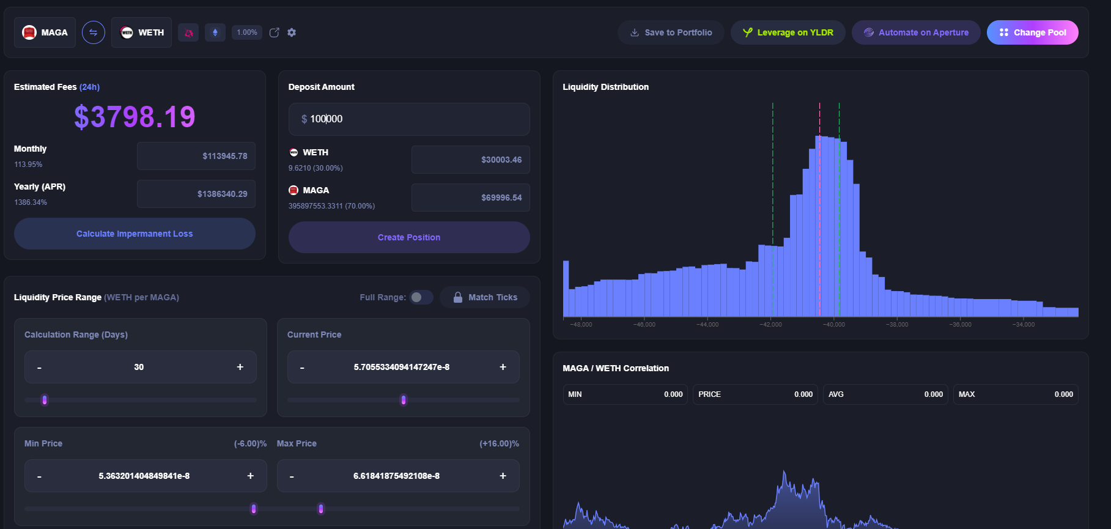This screenshot has width=1111, height=529.
Task: Select the MAGA token box
Action: 45,32
